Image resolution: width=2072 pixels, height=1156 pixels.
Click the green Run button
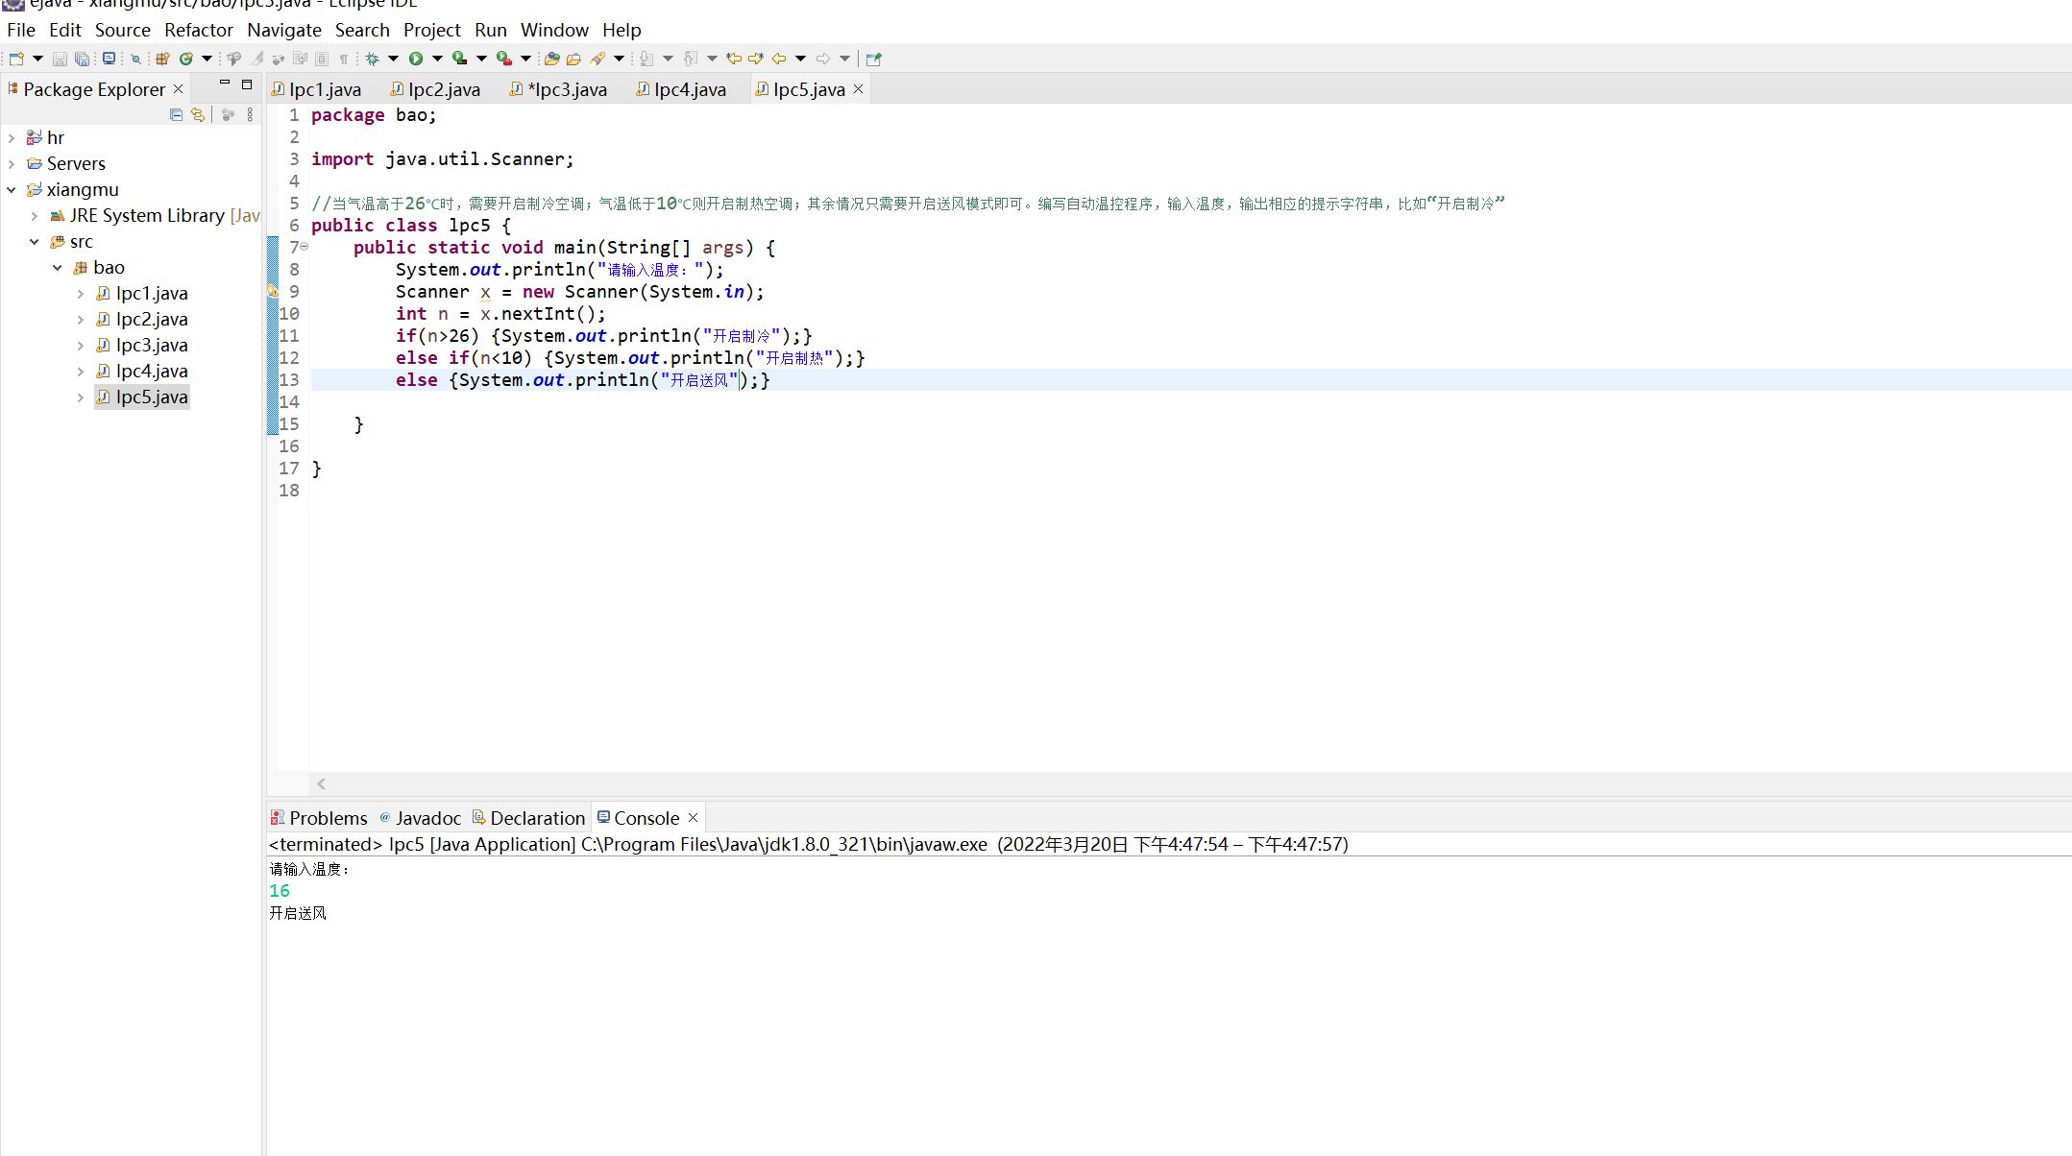click(x=416, y=59)
